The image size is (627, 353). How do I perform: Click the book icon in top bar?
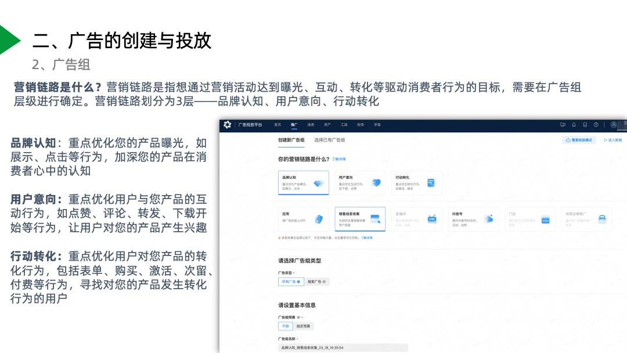[585, 124]
